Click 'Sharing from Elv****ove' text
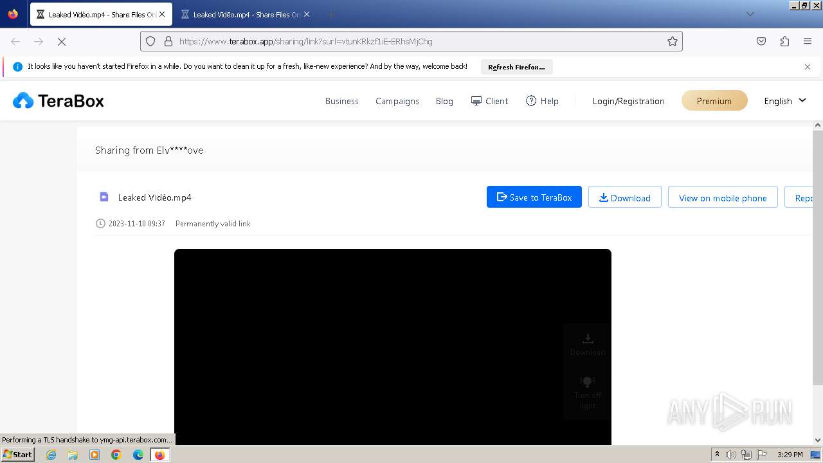This screenshot has height=463, width=823. 149,150
